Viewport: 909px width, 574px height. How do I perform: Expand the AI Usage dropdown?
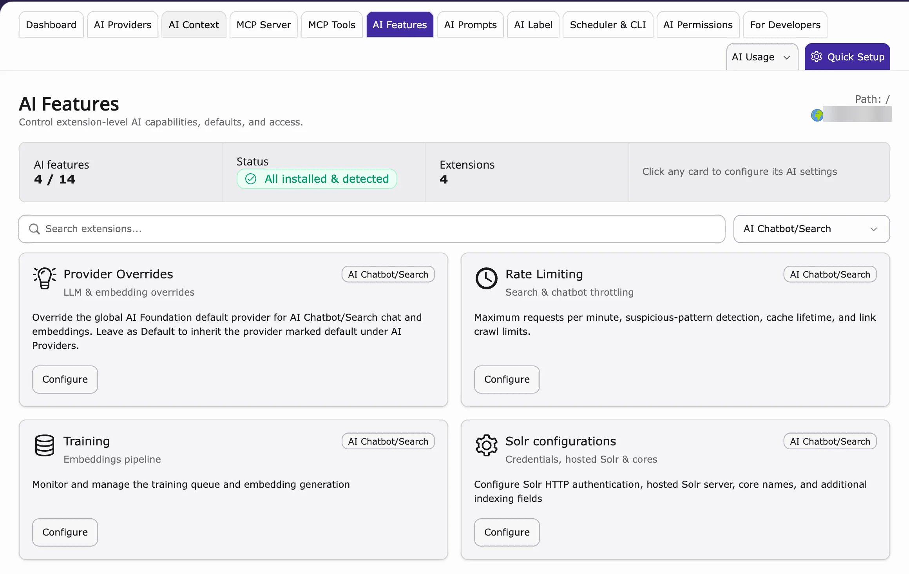(x=762, y=57)
